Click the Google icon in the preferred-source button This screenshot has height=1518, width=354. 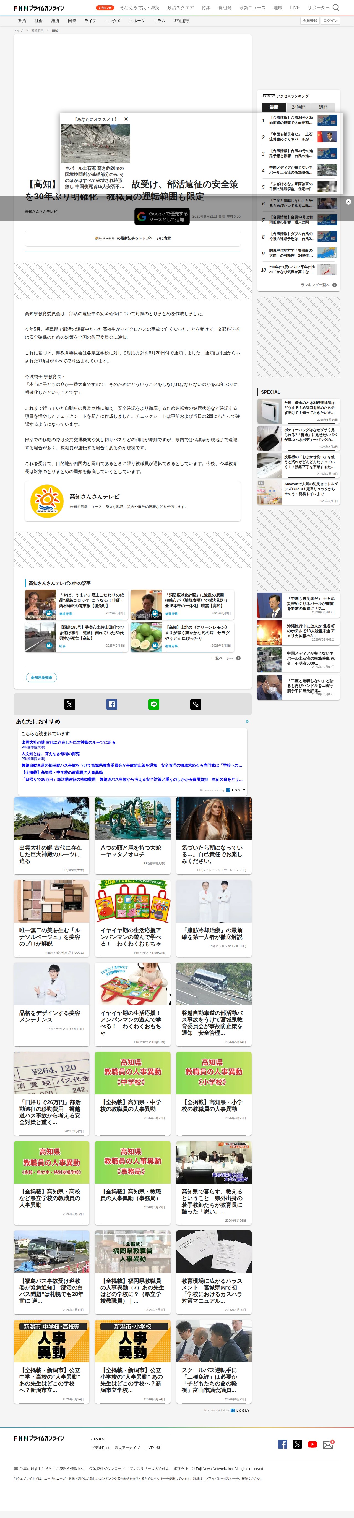(142, 217)
